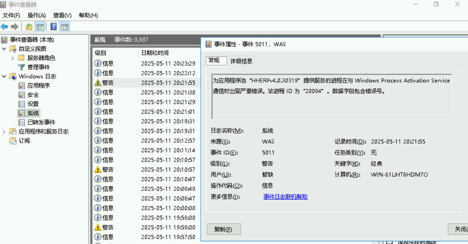Image resolution: width=468 pixels, height=244 pixels.
Task: Open the 操作(A) menu
Action: [37, 15]
